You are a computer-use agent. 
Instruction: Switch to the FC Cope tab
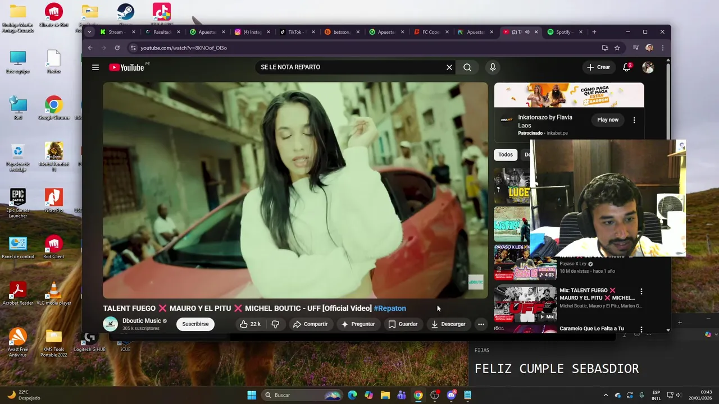click(431, 32)
